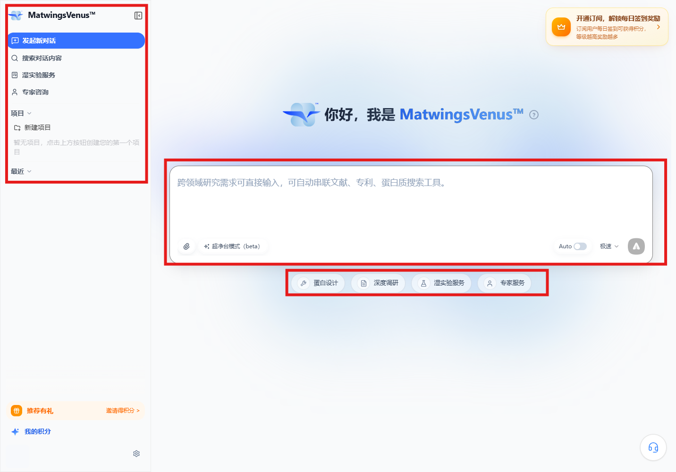Create a new project with 新建项目

point(32,127)
